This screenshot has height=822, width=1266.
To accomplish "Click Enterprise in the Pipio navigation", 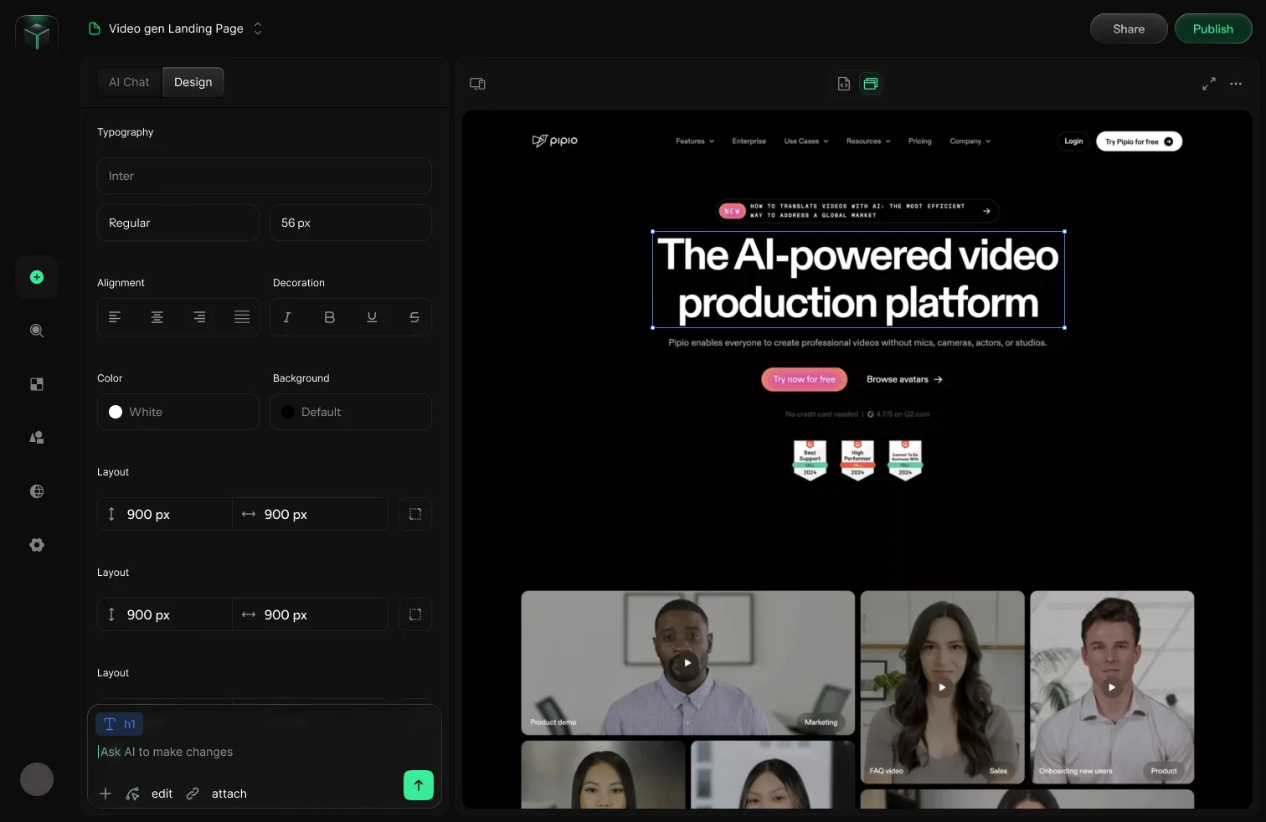I will (749, 141).
